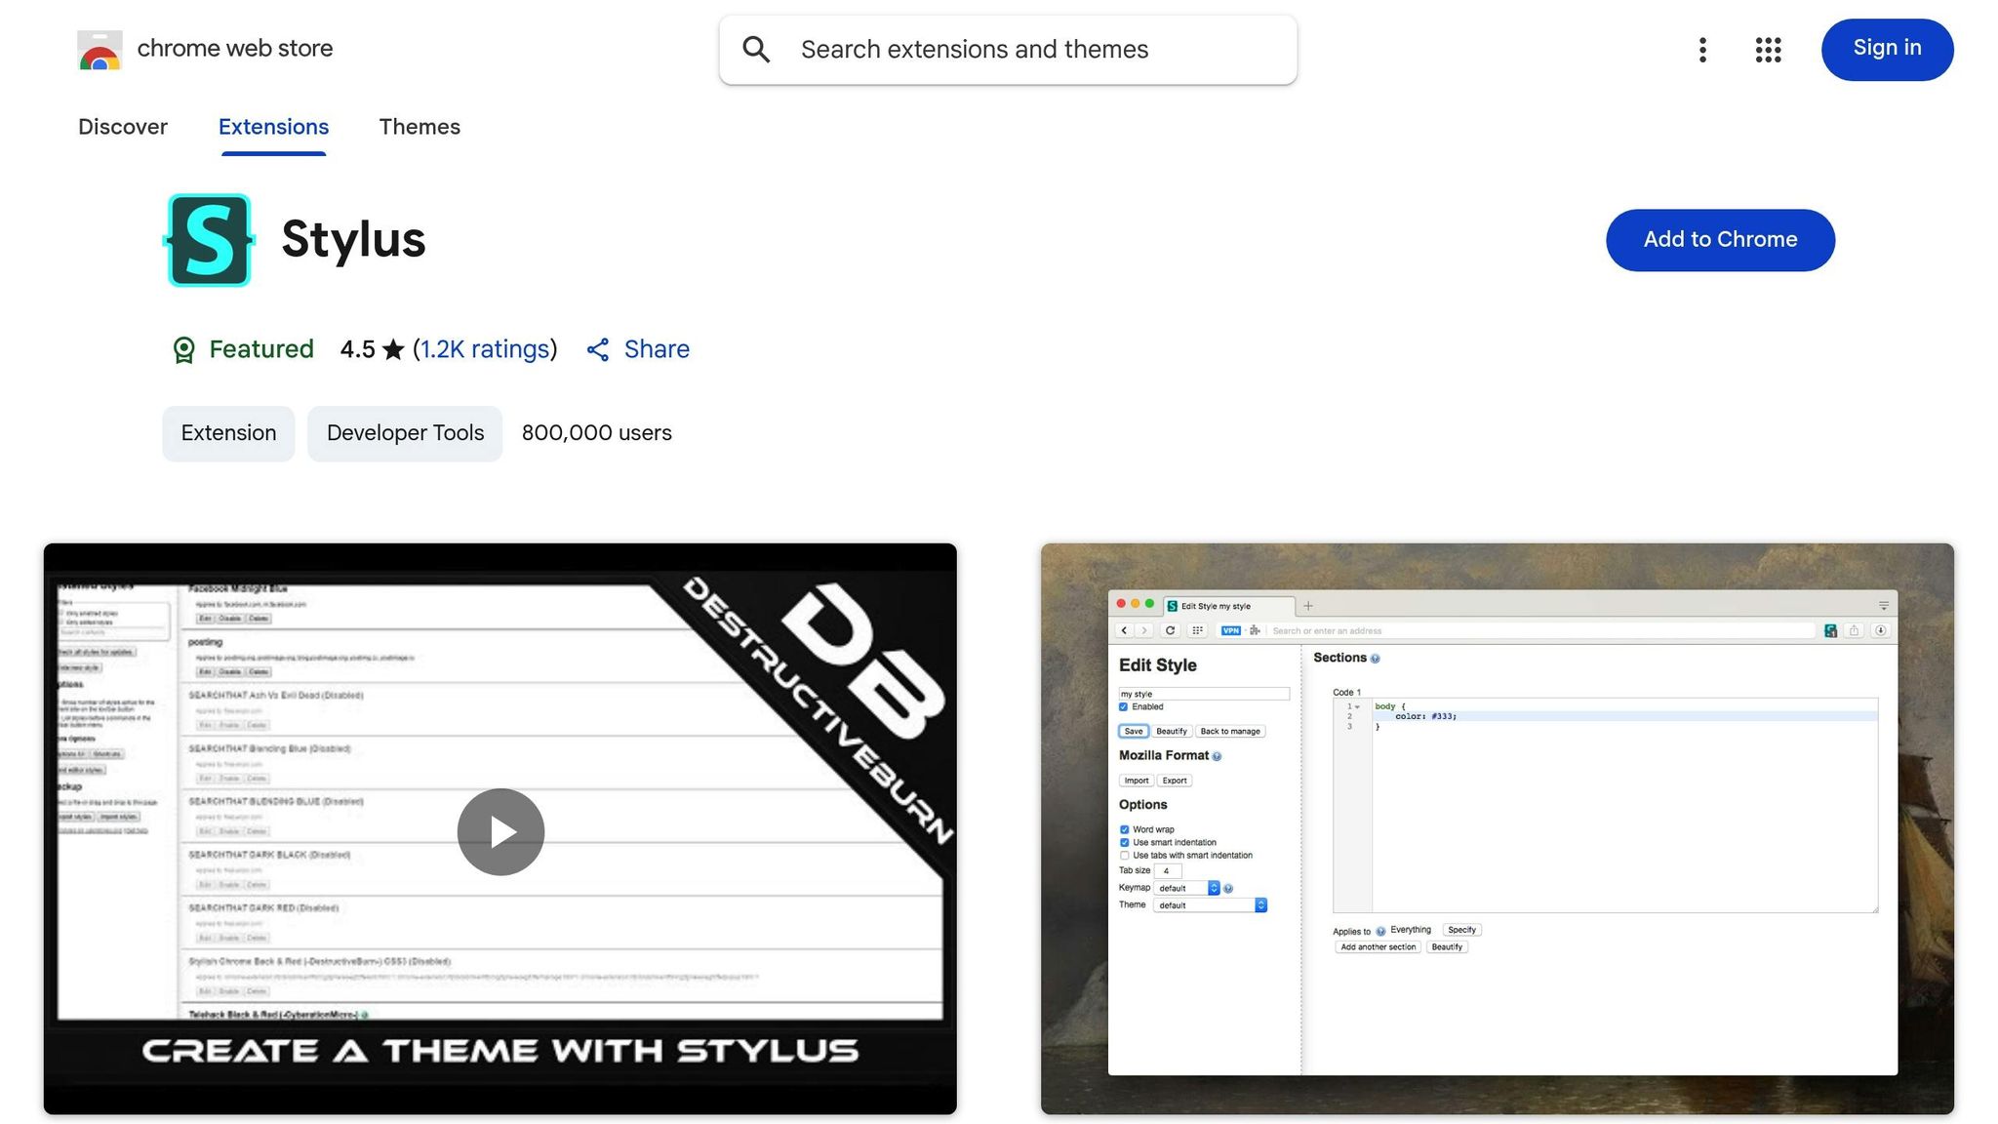Enable Use tabs with smart indentation

click(1124, 855)
